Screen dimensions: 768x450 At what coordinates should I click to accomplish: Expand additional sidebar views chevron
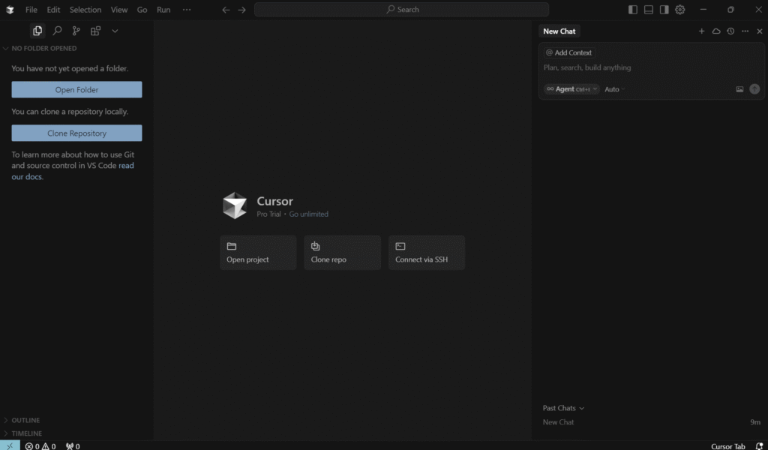click(x=115, y=31)
